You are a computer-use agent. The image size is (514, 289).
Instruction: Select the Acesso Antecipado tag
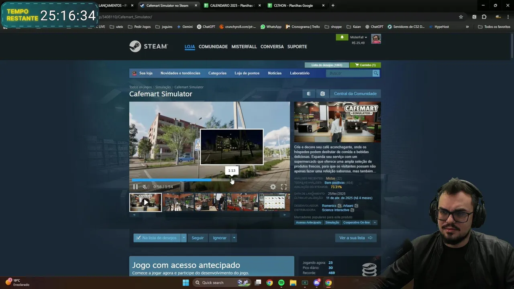pos(308,222)
